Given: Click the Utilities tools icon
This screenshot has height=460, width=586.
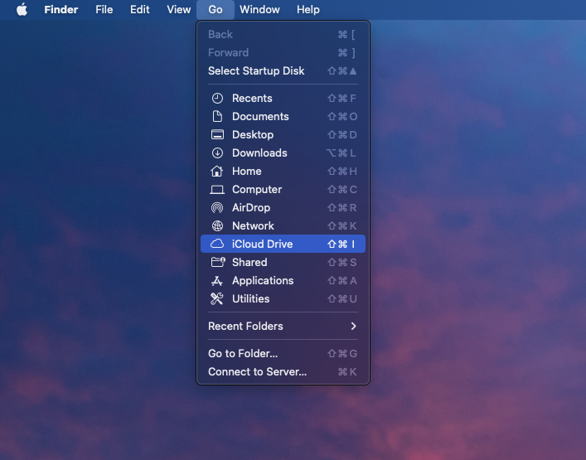Looking at the screenshot, I should pyautogui.click(x=217, y=298).
